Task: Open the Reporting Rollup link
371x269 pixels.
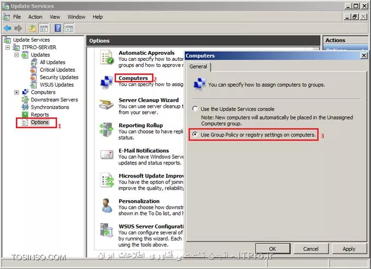Action: (141, 125)
